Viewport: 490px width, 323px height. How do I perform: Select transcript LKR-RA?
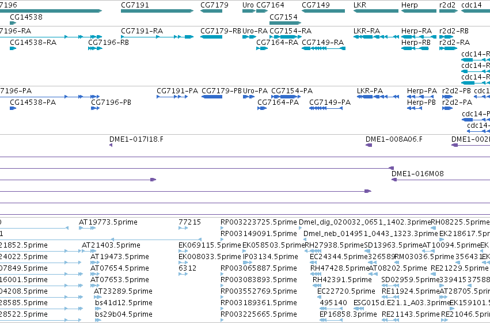tap(376, 37)
